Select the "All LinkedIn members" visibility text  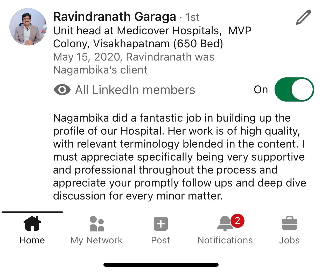point(135,90)
